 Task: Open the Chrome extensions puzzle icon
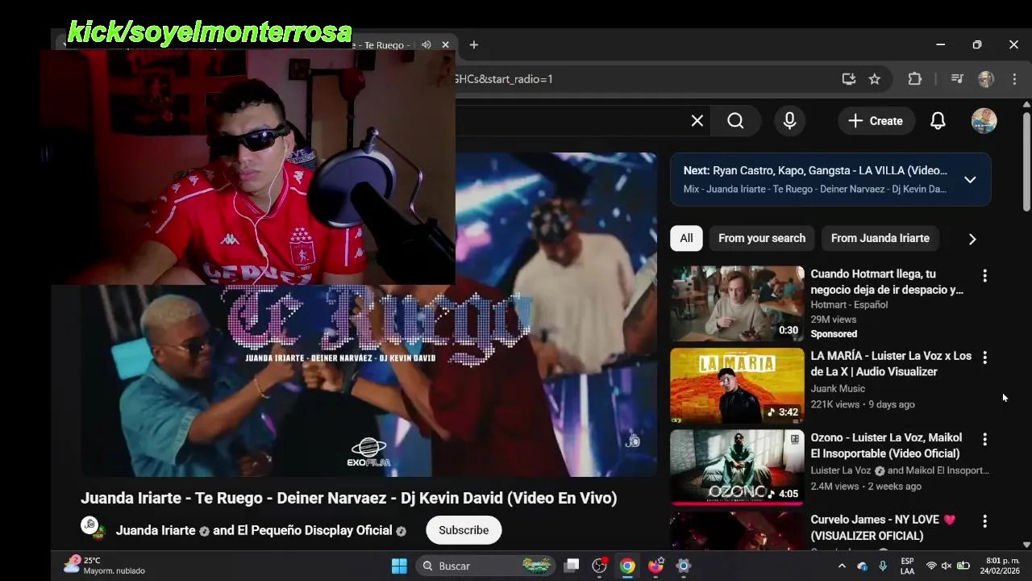click(914, 79)
